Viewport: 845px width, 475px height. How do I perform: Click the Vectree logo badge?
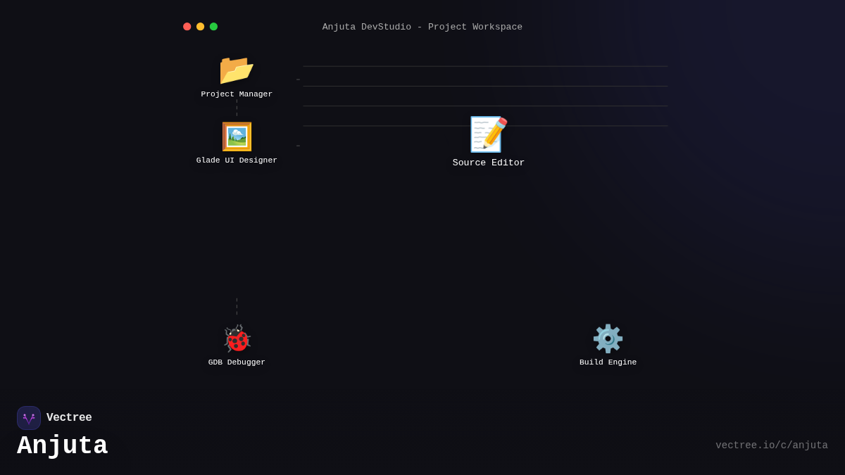coord(29,418)
